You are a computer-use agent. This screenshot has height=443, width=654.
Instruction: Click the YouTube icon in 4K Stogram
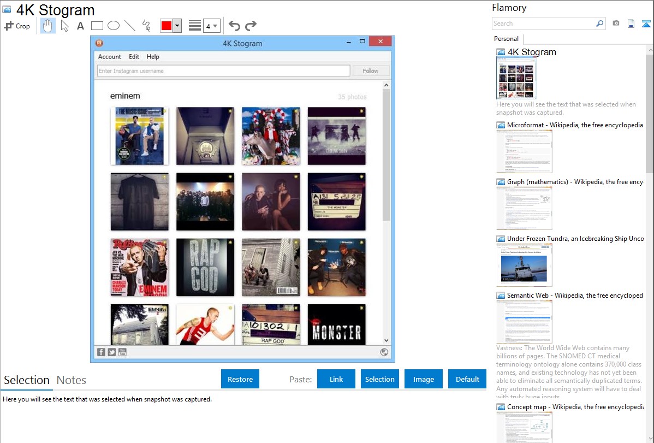pos(122,352)
